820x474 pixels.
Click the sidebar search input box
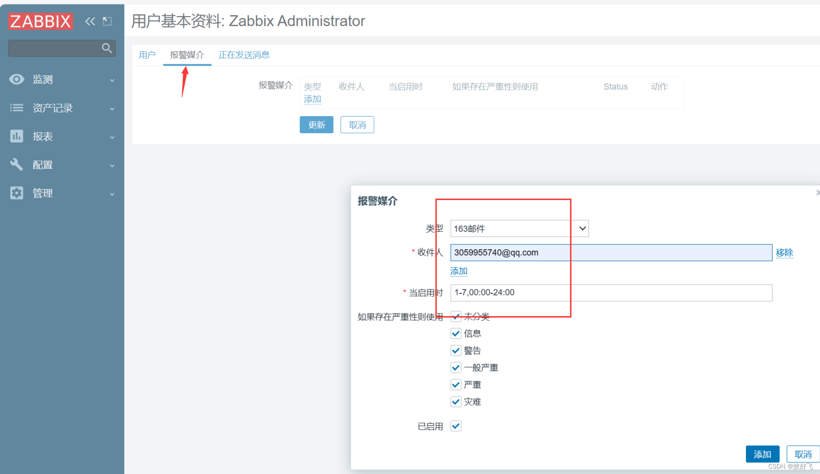click(62, 48)
